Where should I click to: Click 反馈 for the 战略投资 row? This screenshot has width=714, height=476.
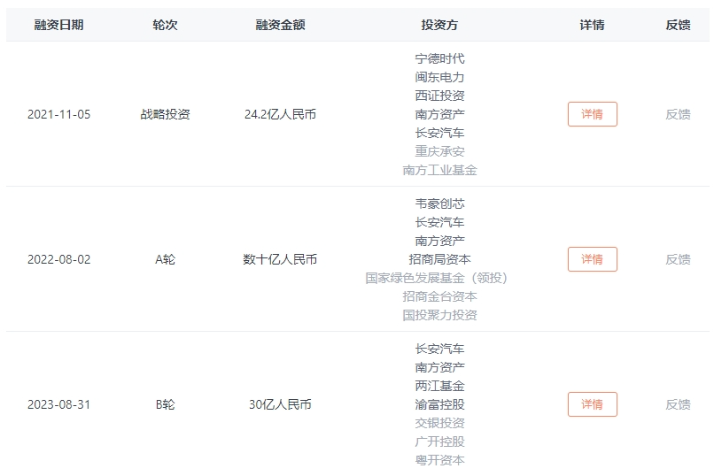[678, 114]
